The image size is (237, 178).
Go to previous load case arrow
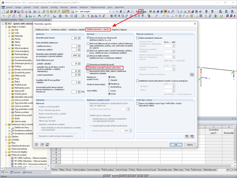coord(114,12)
